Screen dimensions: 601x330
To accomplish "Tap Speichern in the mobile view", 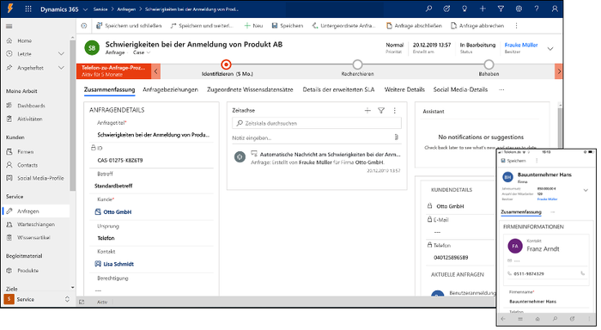I will coord(513,161).
